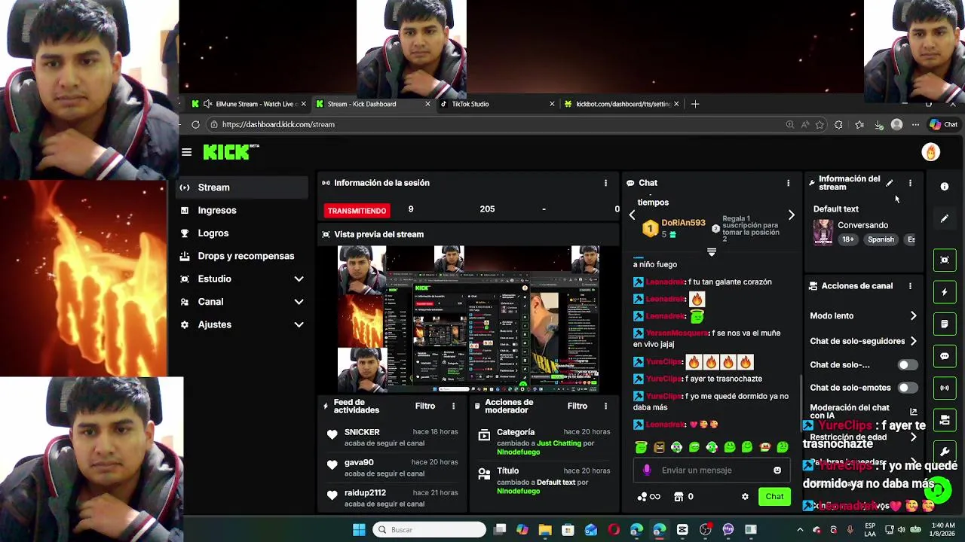Screen dimensions: 965x542
Task: Click the stream preview thumbnail
Action: (468, 318)
